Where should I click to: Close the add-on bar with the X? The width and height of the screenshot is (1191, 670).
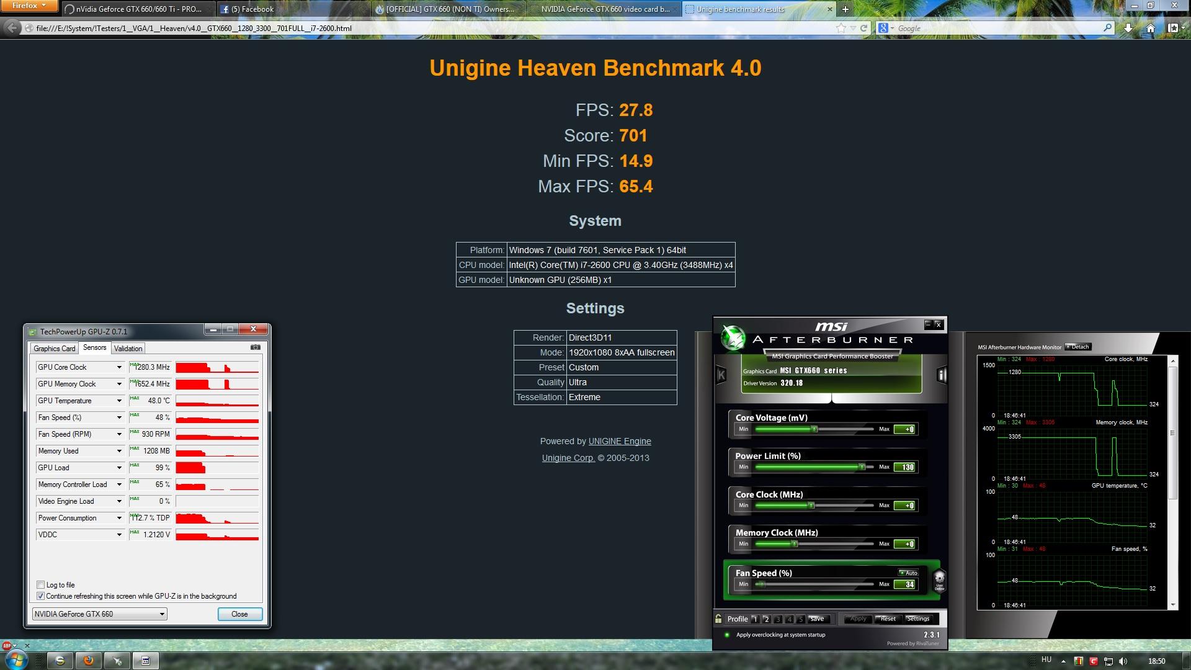point(27,645)
